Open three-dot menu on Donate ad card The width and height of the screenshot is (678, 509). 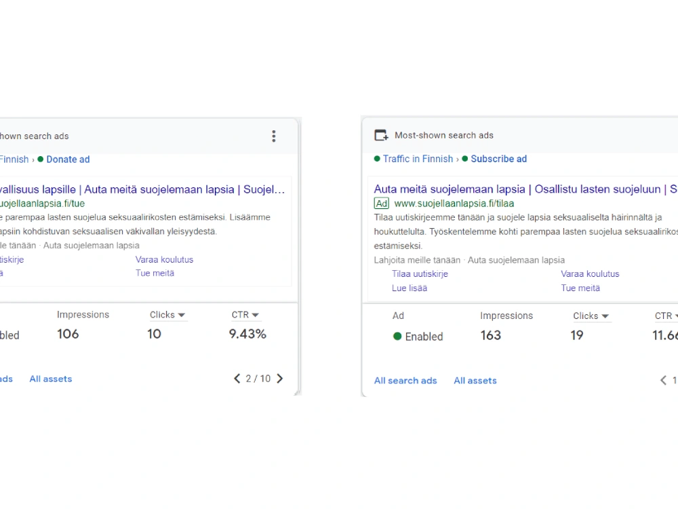(x=274, y=136)
